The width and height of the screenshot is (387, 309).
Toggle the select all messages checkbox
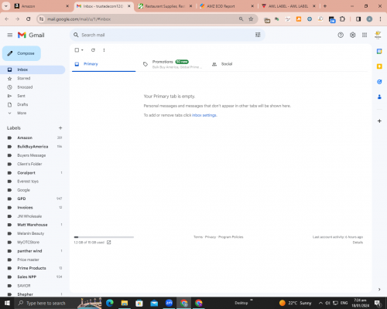[77, 50]
